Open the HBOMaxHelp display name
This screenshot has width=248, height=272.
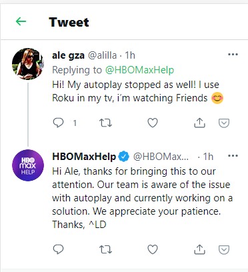click(x=84, y=157)
